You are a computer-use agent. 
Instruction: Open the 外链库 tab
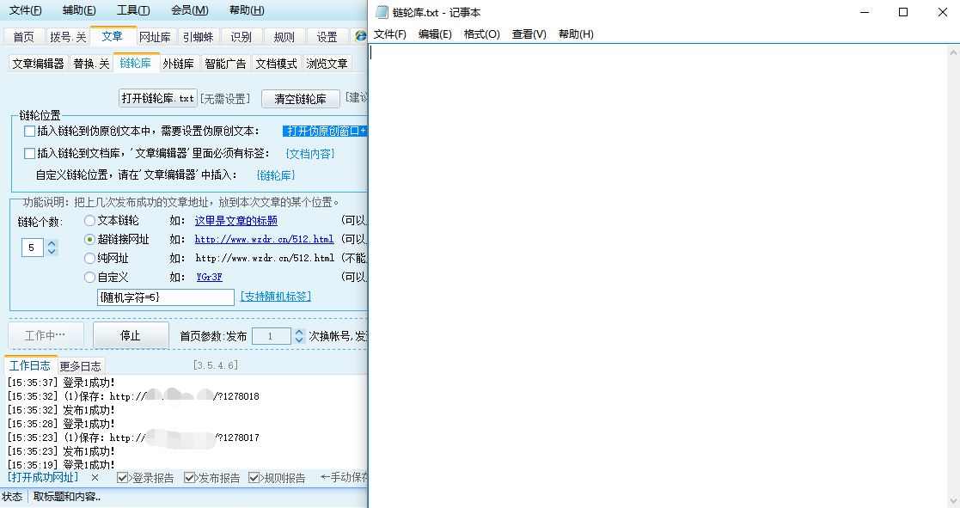[179, 62]
